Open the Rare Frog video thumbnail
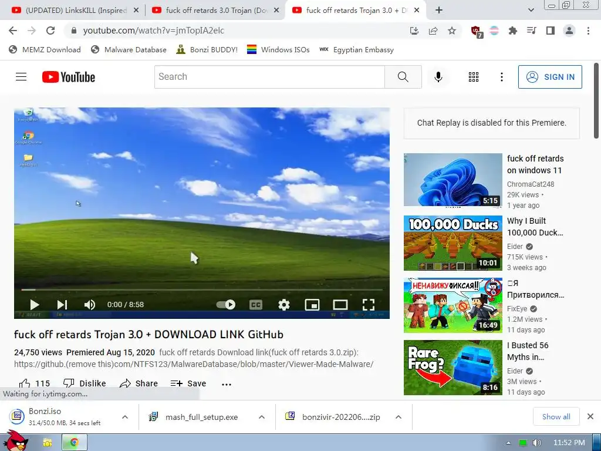Image resolution: width=601 pixels, height=451 pixels. [453, 368]
